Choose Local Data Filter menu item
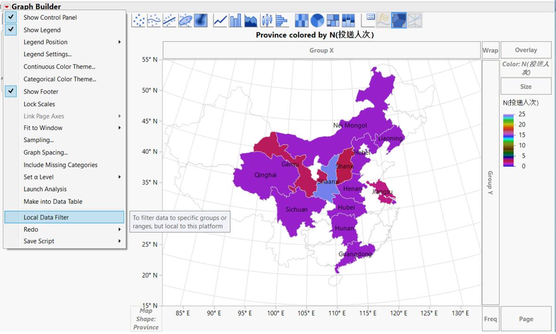Screen dimensions: 556x334 coord(46,217)
